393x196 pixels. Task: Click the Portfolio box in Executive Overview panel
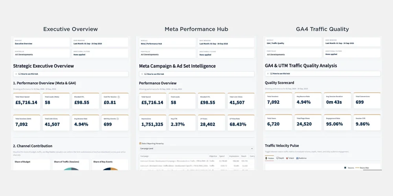click(x=41, y=53)
